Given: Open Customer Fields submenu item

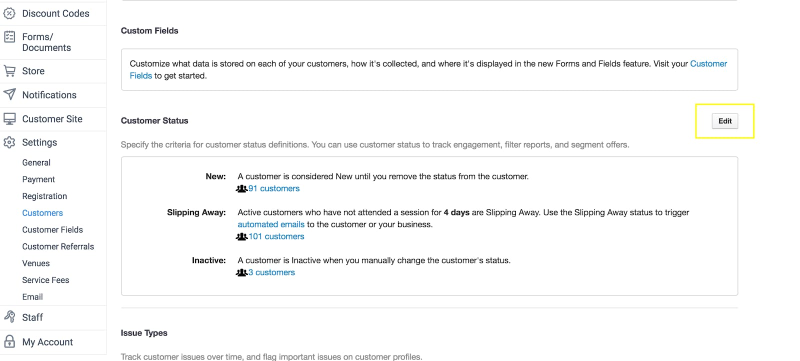Looking at the screenshot, I should pos(52,230).
